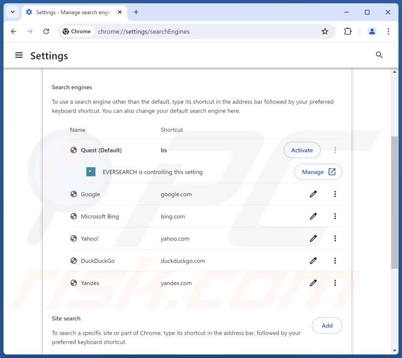
Task: Select the Microsoft Bing engine name
Action: tap(100, 216)
